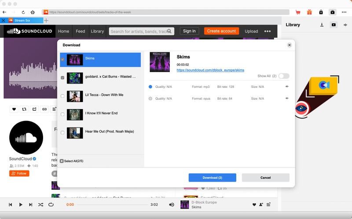Open the shopping cart icon
352x219 pixels.
pos(298,12)
